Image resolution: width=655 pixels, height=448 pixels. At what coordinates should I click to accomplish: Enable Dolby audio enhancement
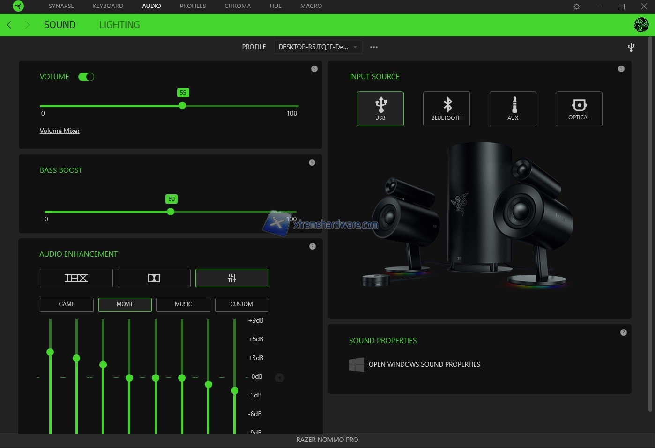[x=154, y=278]
